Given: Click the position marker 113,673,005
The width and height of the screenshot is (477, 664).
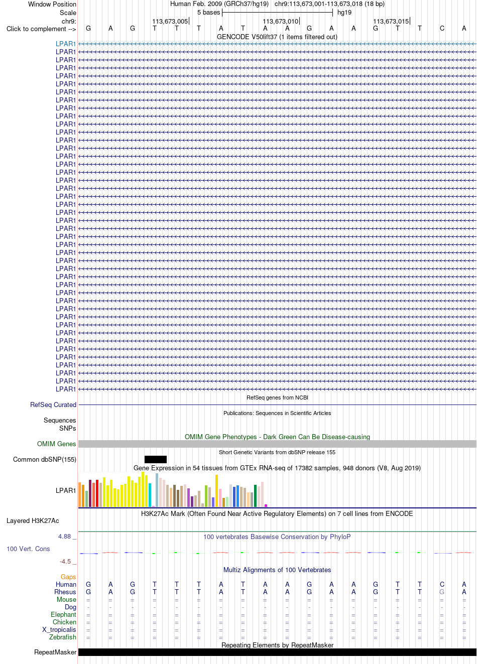Looking at the screenshot, I should pos(170,21).
